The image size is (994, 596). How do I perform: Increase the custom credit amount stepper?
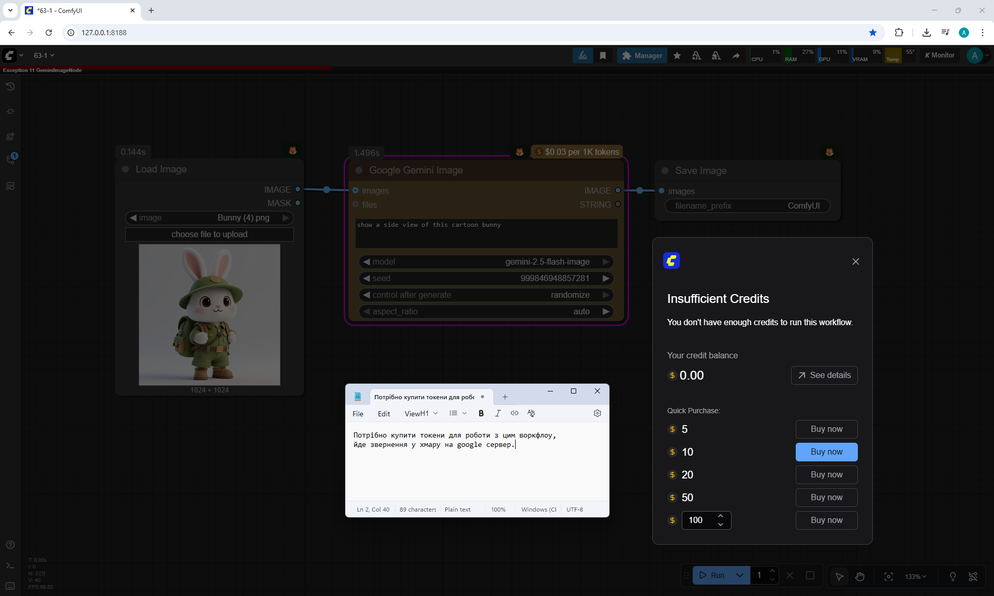coord(721,516)
